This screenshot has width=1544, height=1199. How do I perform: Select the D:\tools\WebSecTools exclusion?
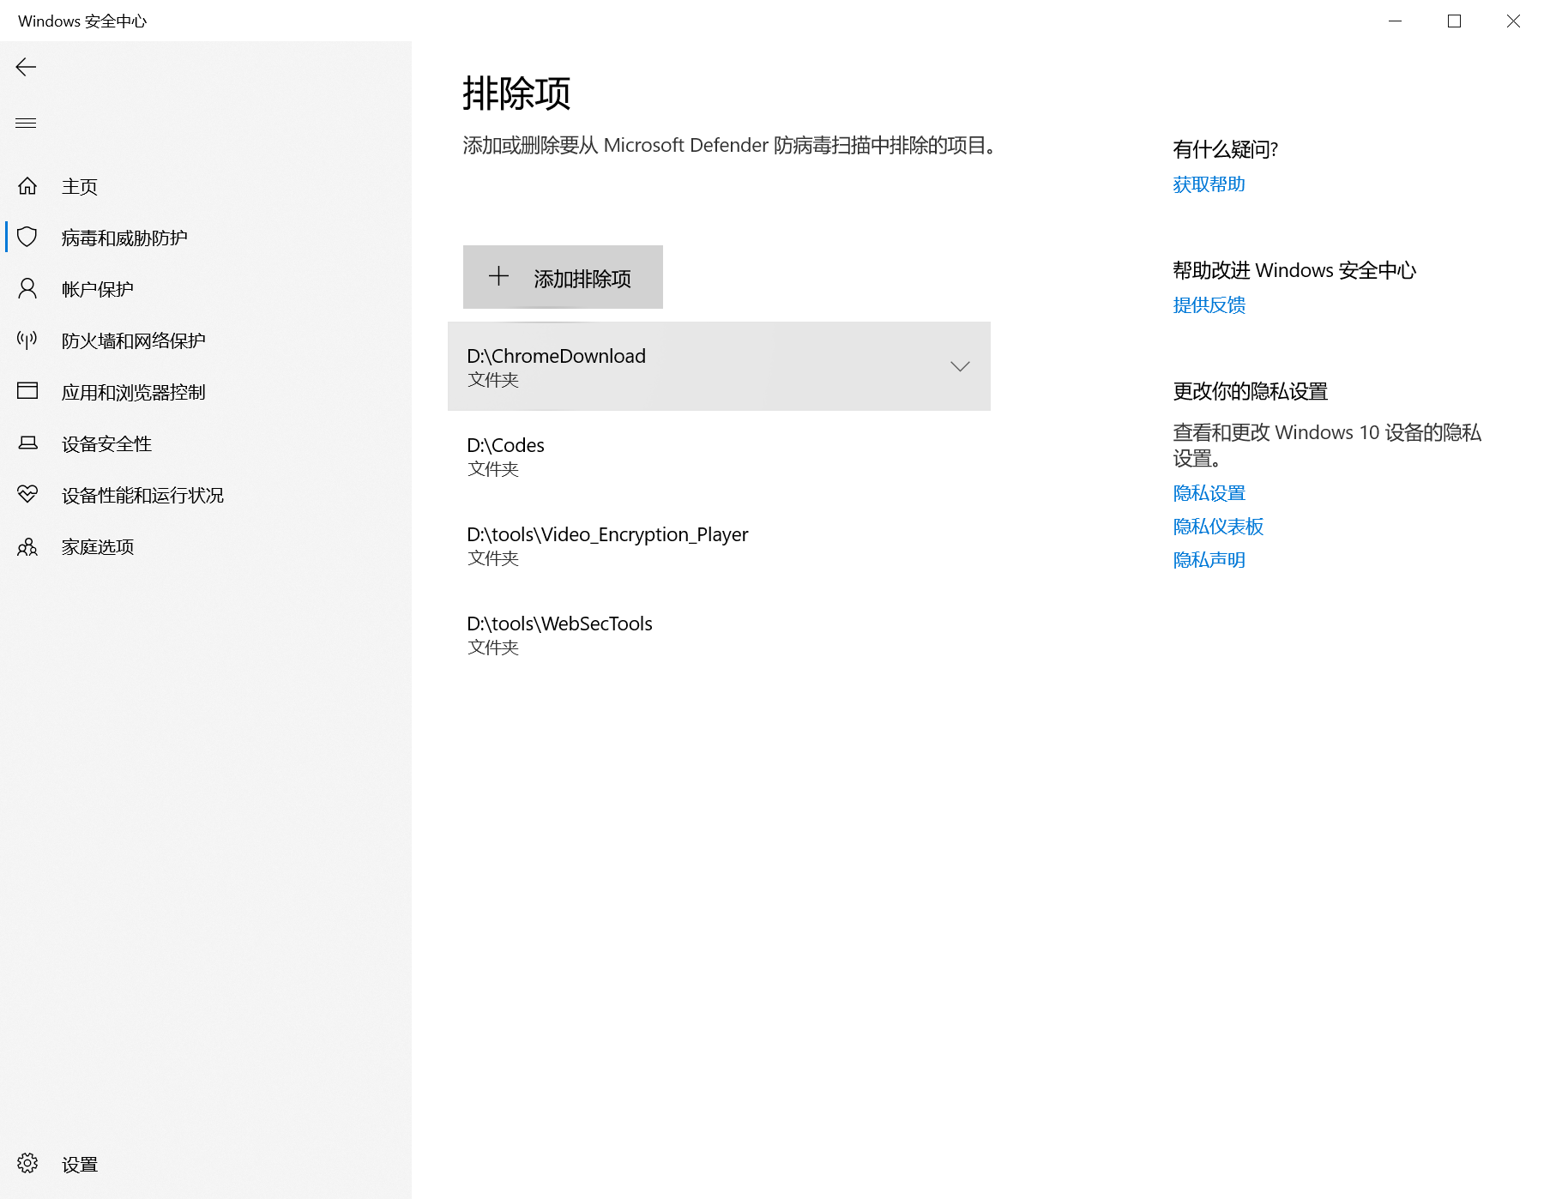tap(719, 634)
